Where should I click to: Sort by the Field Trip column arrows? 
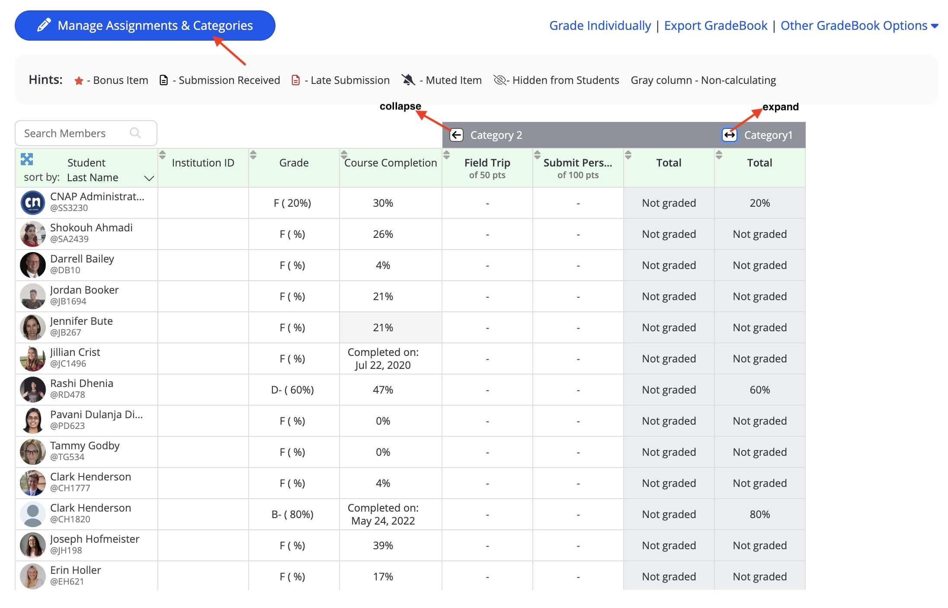coord(447,155)
